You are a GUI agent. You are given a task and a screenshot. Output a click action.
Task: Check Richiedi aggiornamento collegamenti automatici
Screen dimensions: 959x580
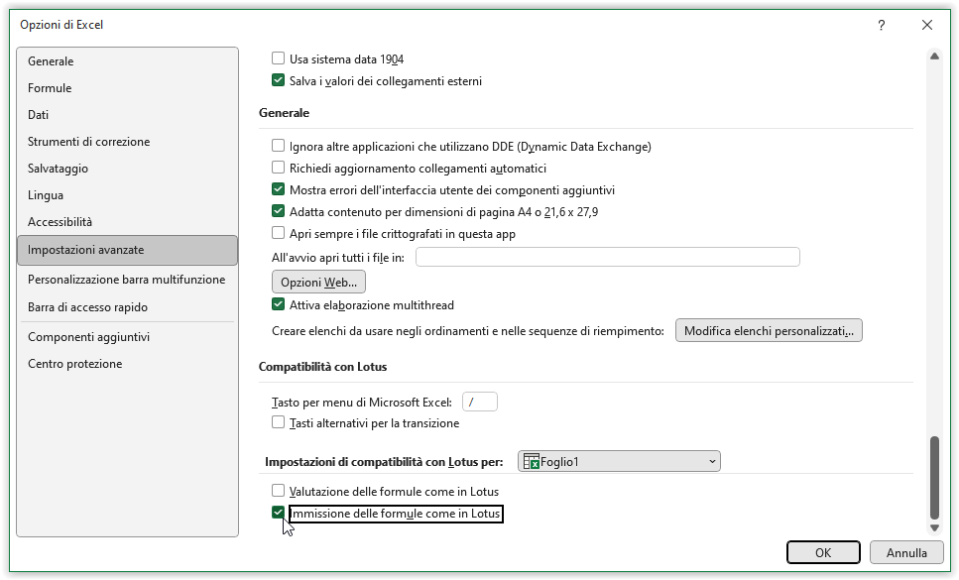pos(279,169)
